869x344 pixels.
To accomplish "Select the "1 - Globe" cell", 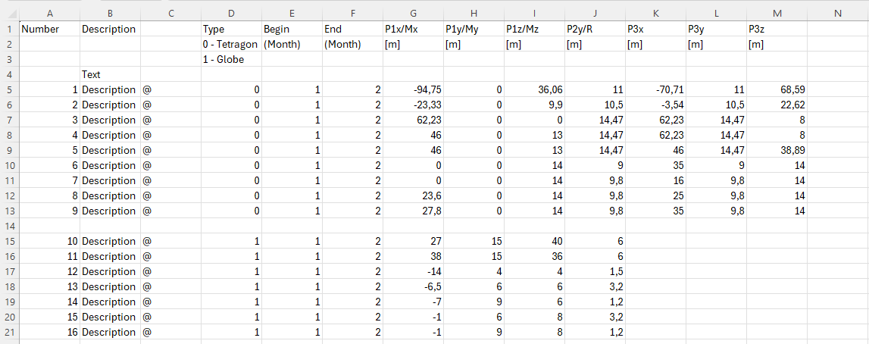I will (231, 59).
